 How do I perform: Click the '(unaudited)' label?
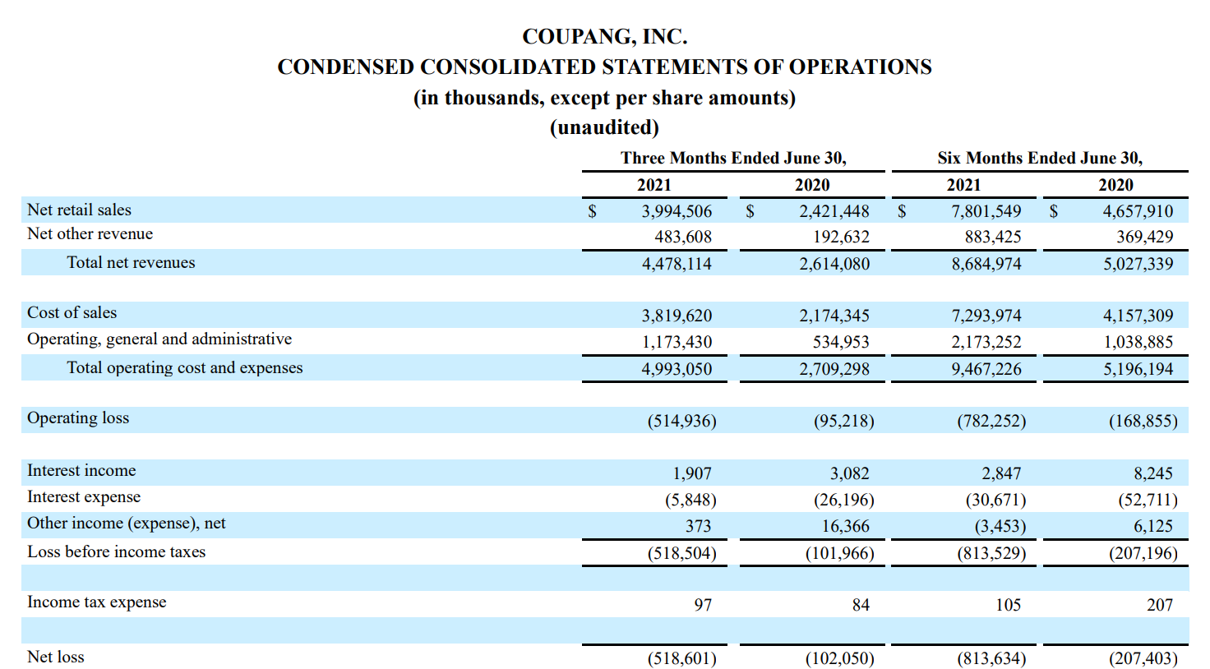pos(604,127)
